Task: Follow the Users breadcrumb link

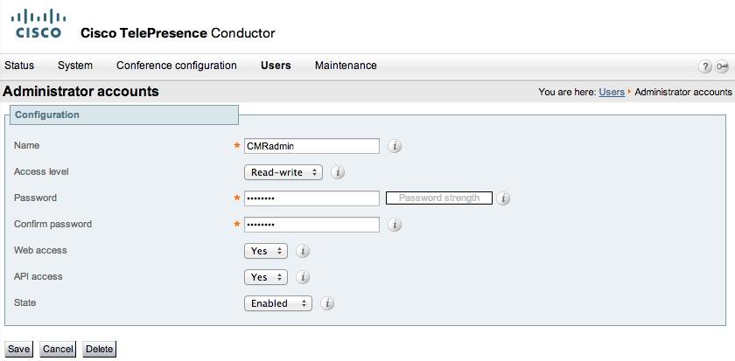Action: click(612, 92)
